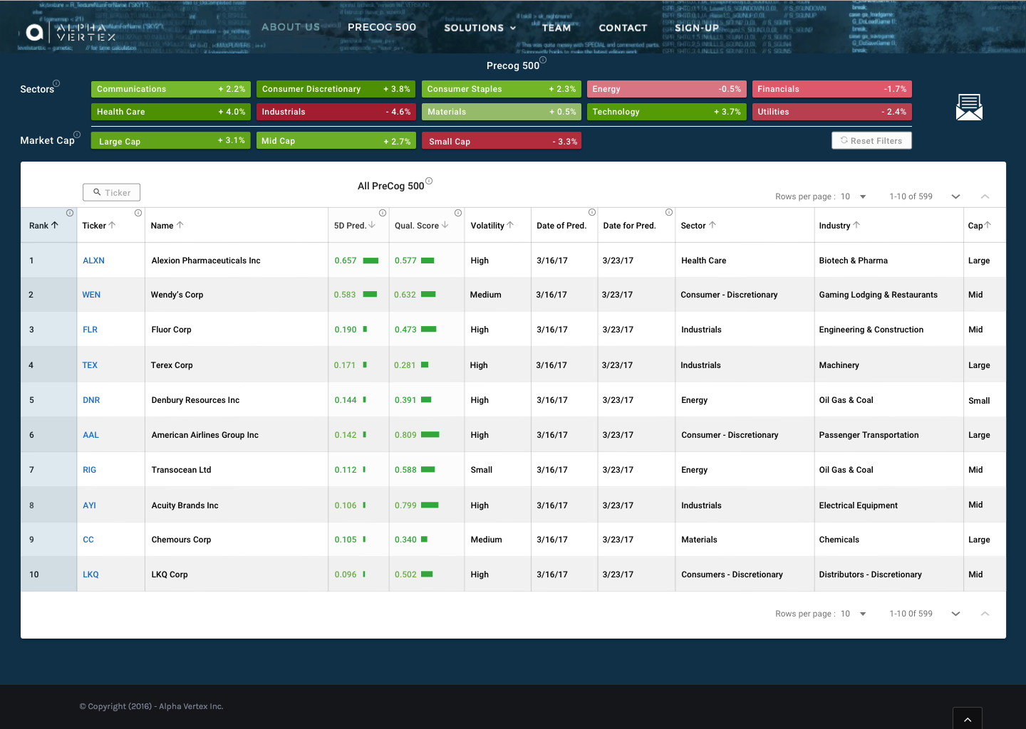1026x729 pixels.
Task: Click info icon in Qual. Score header
Action: (x=458, y=213)
